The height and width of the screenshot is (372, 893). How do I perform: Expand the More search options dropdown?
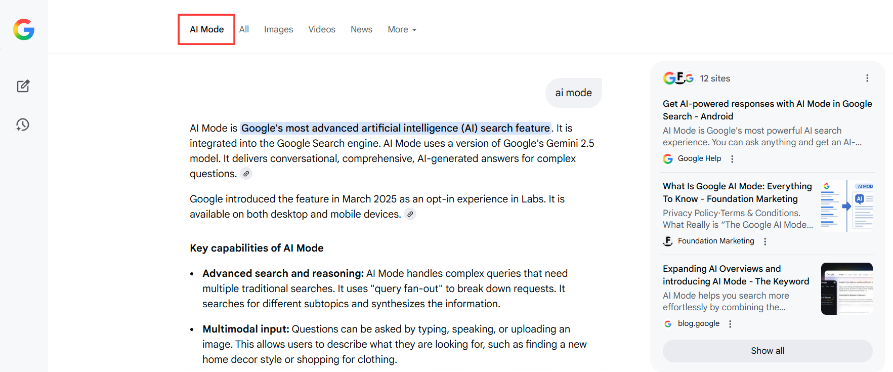[x=402, y=29]
